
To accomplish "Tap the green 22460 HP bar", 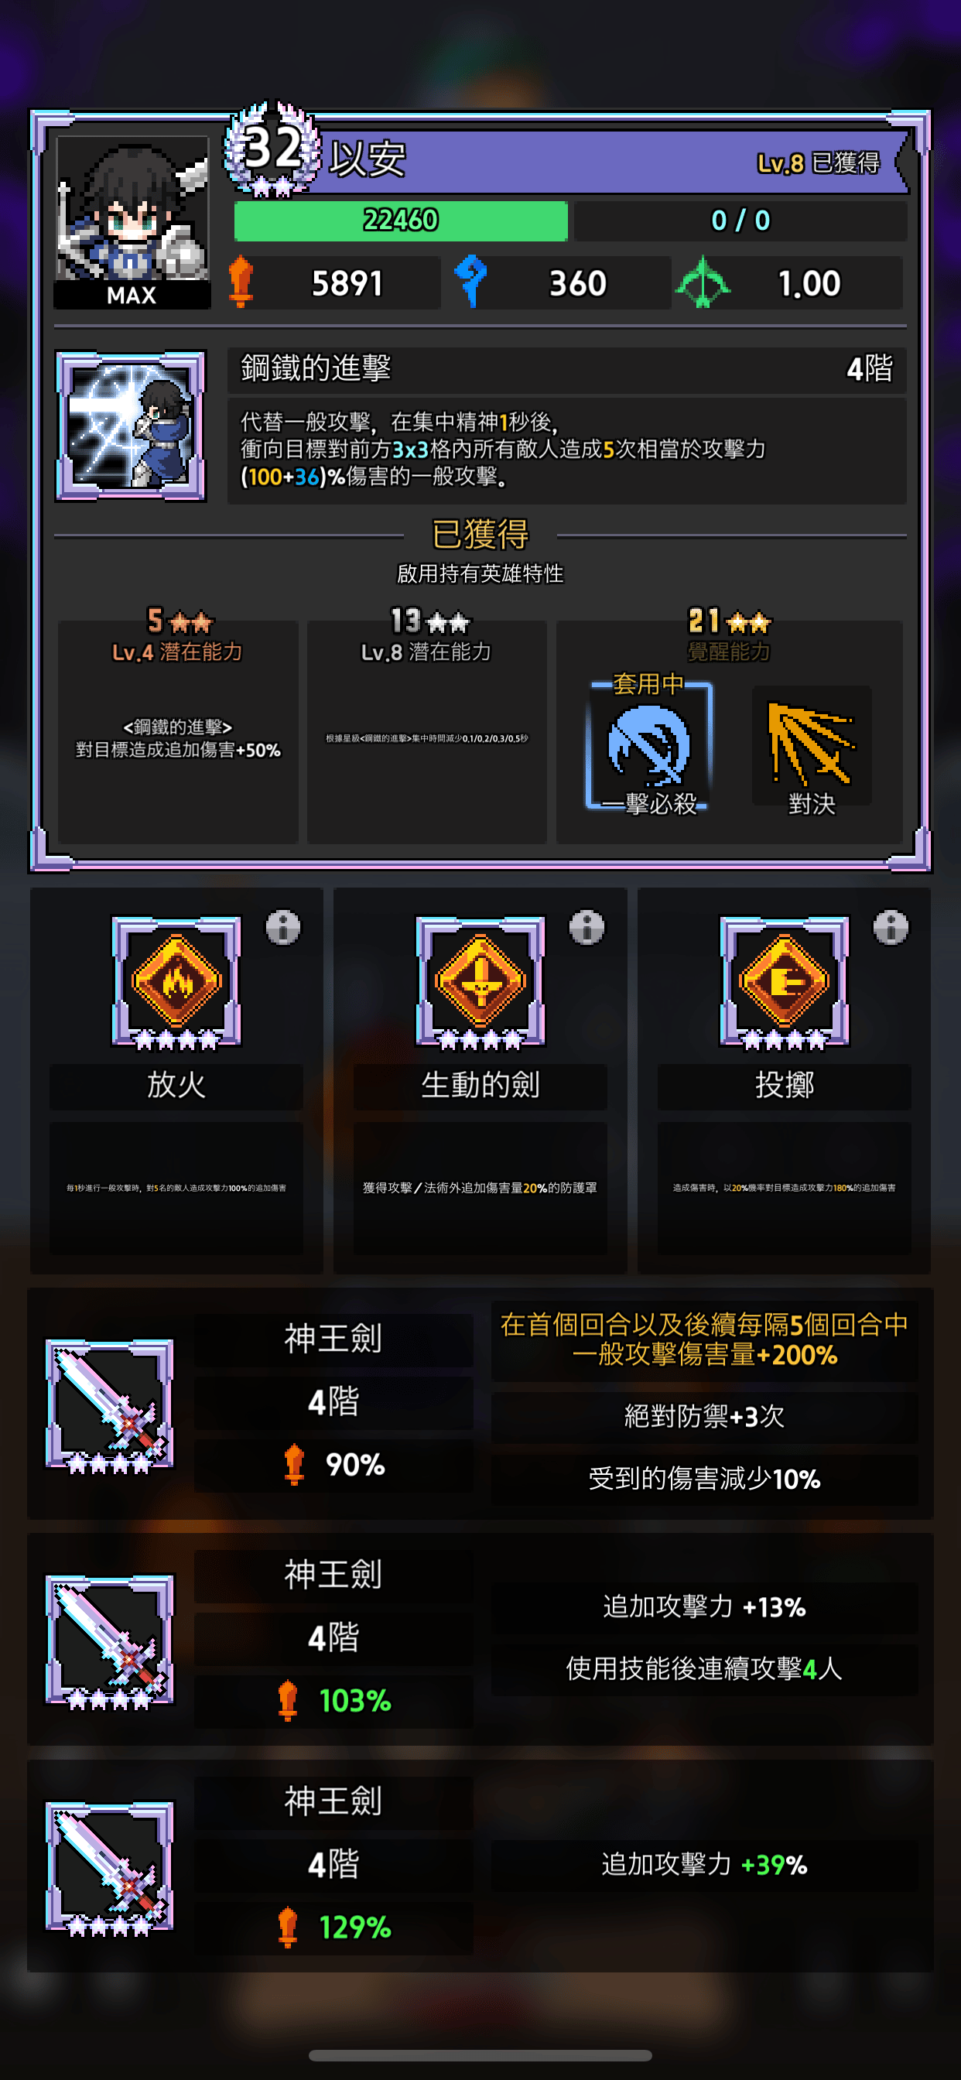I will click(401, 221).
